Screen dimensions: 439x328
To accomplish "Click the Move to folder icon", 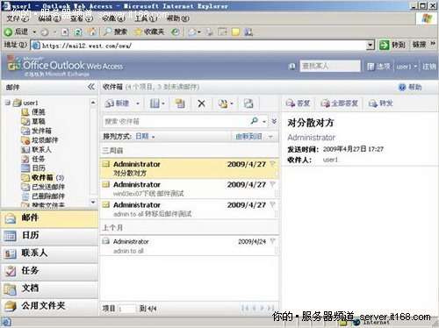I will point(180,103).
